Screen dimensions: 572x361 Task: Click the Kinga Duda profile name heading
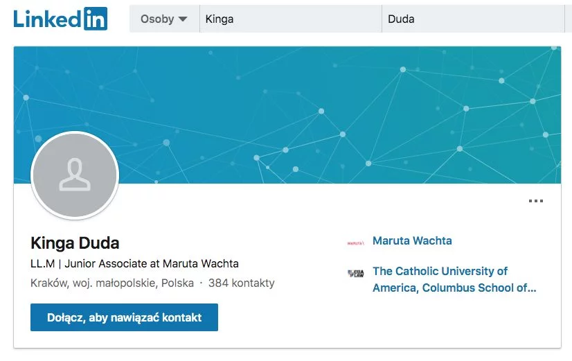coord(75,243)
